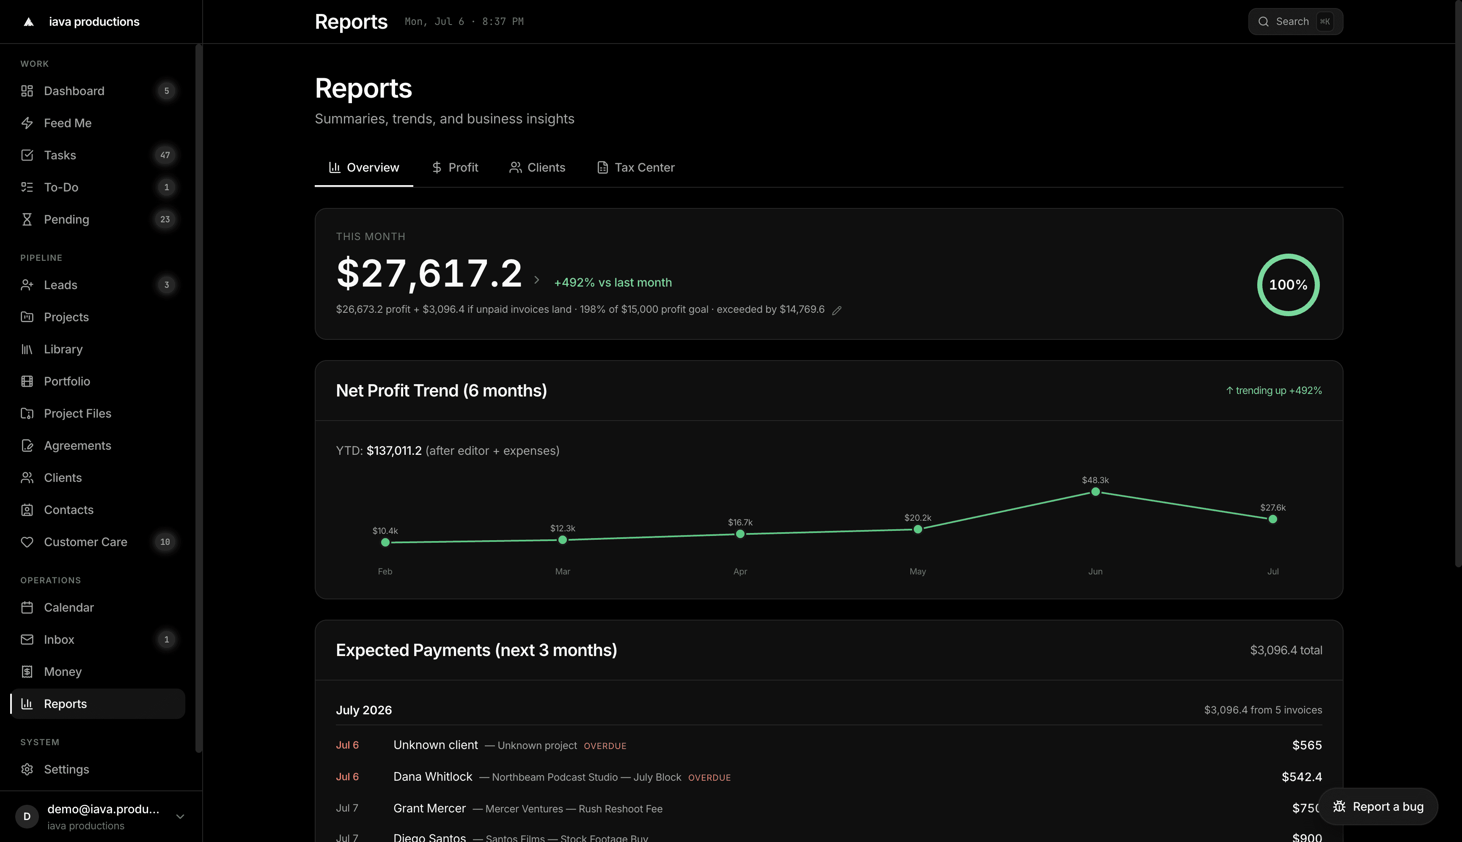1462x842 pixels.
Task: Click the Reports bar chart sidebar icon
Action: 27,704
